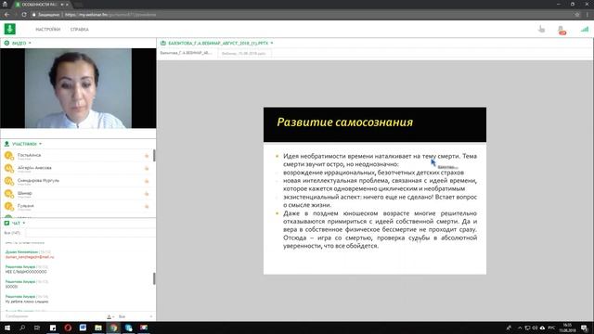Image resolution: width=594 pixels, height=334 pixels.
Task: Click the Гульзия participant avatar
Action: pos(8,206)
